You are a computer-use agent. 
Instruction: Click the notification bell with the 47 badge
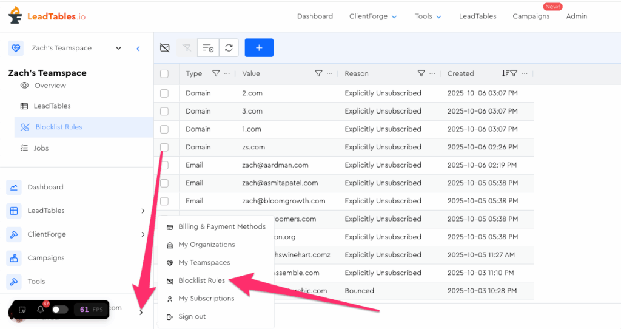coord(41,309)
